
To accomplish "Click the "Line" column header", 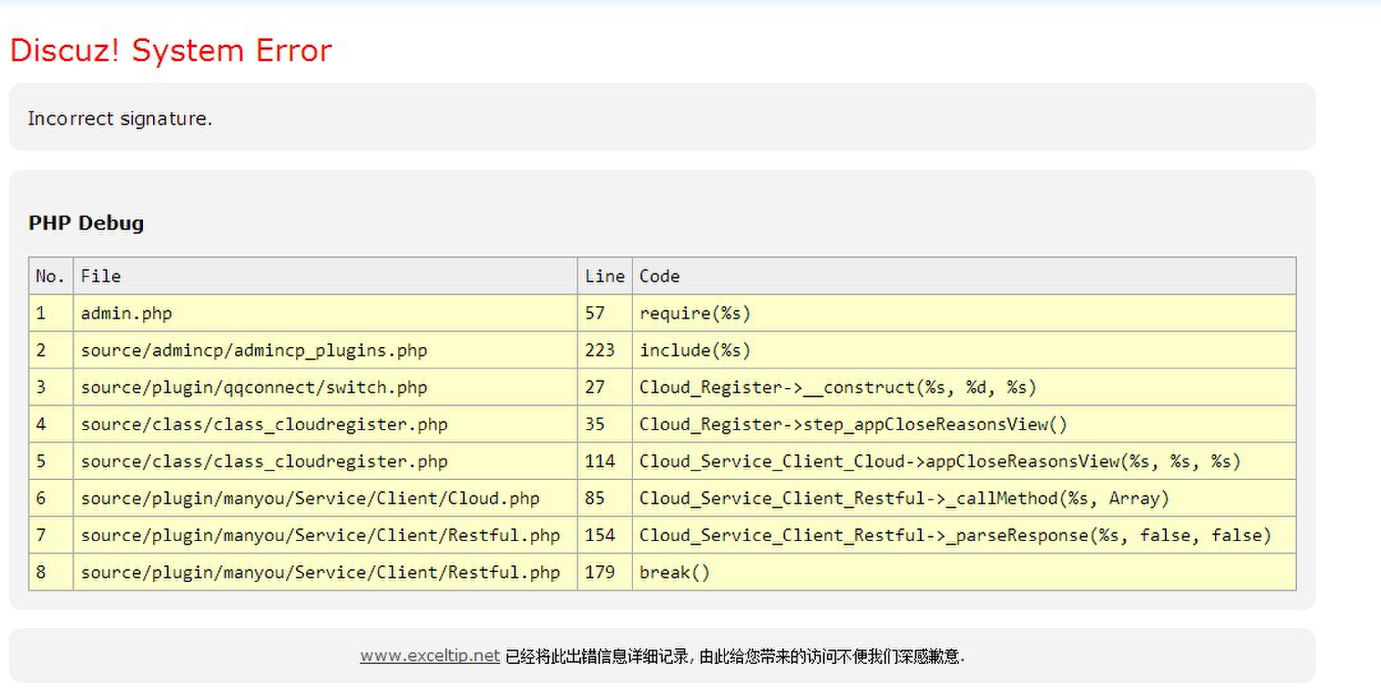I will 605,276.
